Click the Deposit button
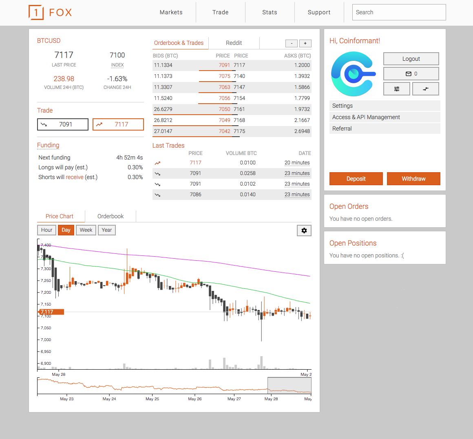The image size is (473, 439). (x=356, y=179)
